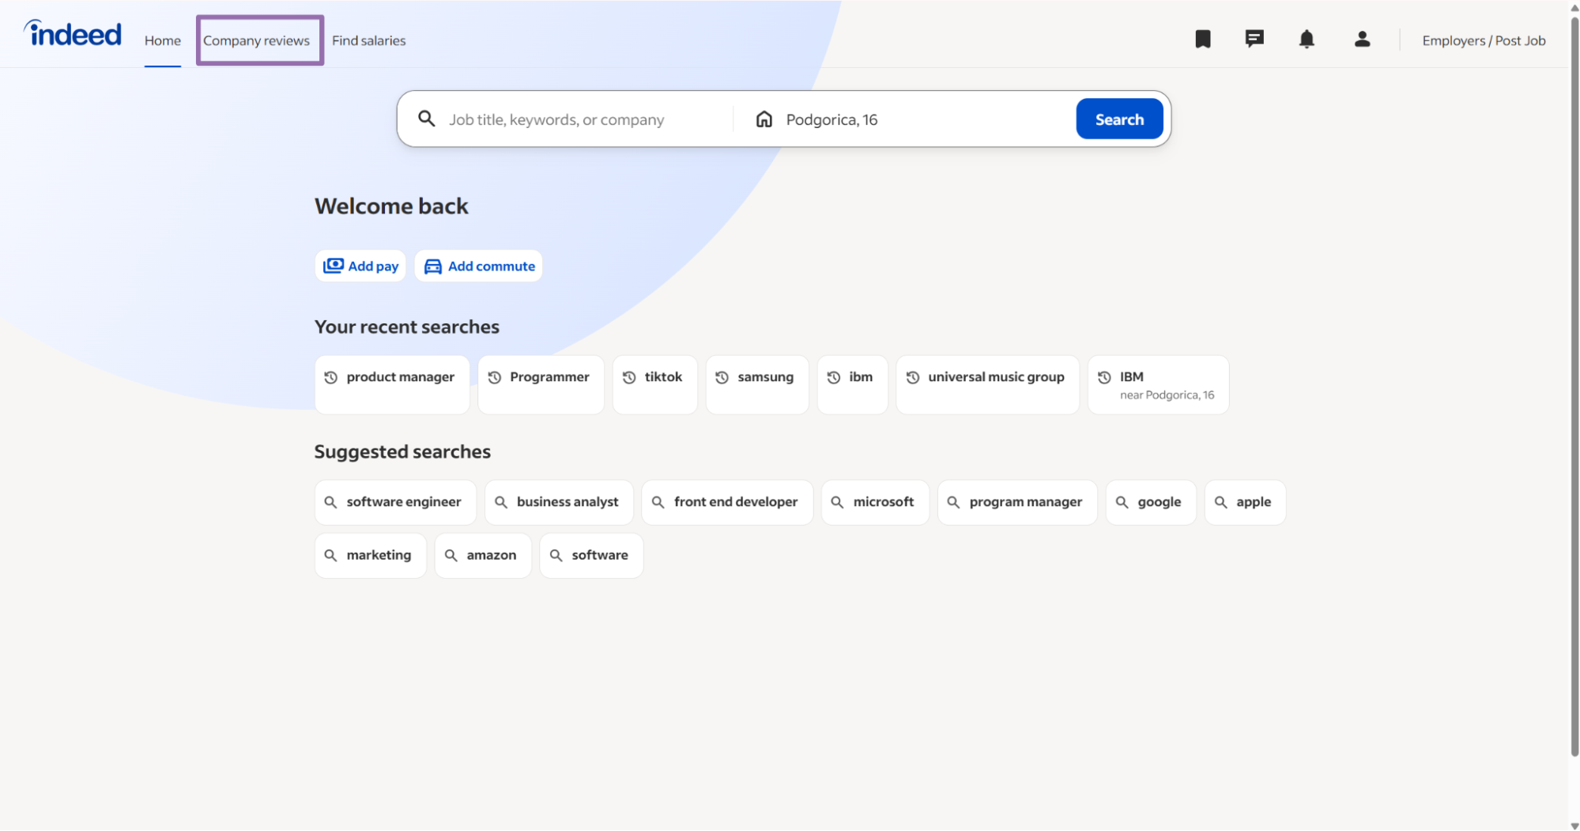Open the Indeed logo homepage link
The height and width of the screenshot is (831, 1580).
tap(73, 34)
